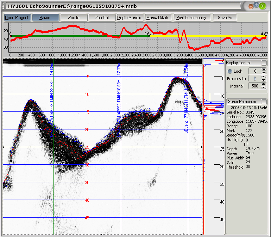The image size is (271, 237).
Task: Click the date 2006-10-23 10:16:46 text
Action: click(249, 108)
